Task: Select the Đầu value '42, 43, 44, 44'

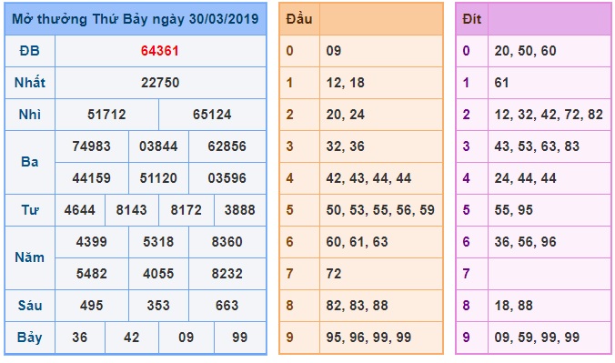Action: click(x=368, y=177)
